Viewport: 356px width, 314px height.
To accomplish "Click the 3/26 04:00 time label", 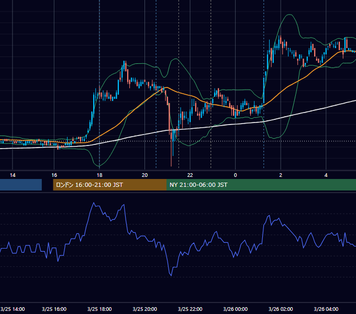I will (326, 309).
